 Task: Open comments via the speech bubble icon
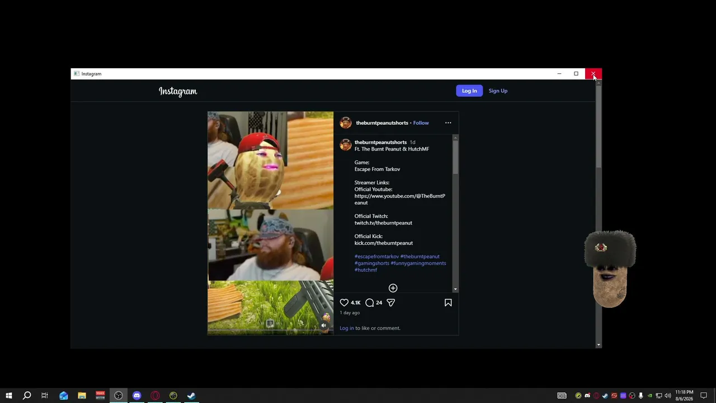click(370, 302)
